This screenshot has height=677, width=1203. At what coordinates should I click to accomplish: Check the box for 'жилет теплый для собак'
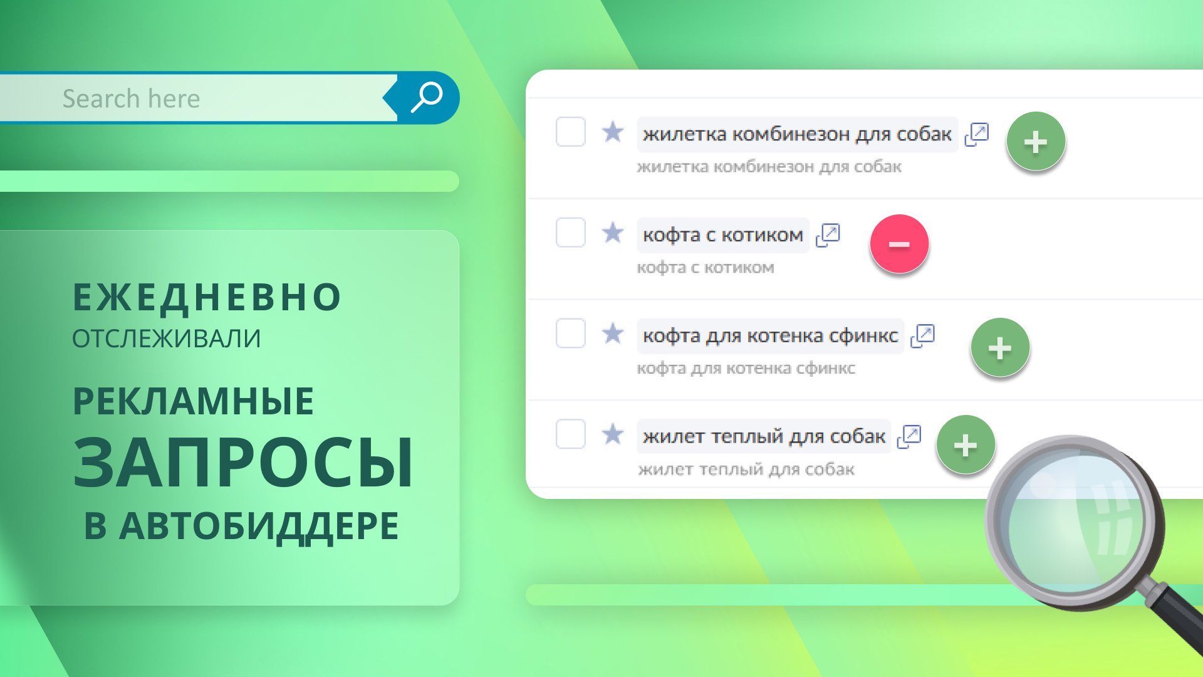[570, 434]
